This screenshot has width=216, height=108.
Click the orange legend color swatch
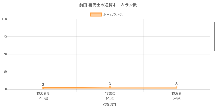96,15
